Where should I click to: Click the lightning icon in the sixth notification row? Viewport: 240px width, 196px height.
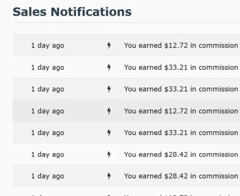pyautogui.click(x=109, y=155)
